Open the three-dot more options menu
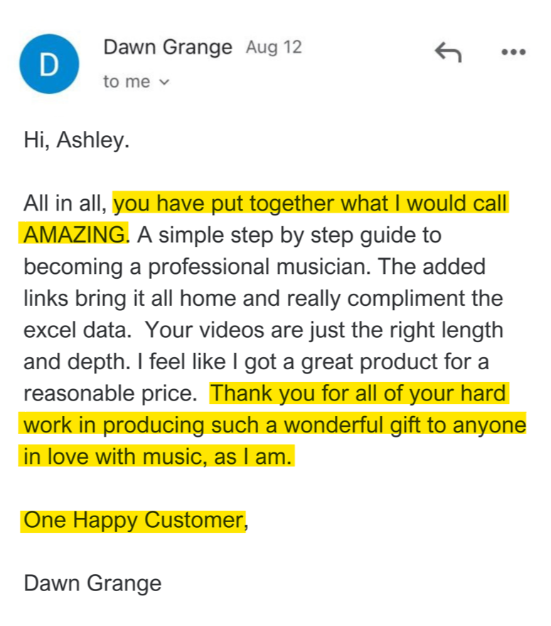This screenshot has height=626, width=551. tap(513, 52)
